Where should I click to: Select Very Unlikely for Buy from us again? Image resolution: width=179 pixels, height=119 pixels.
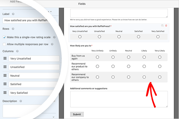point(97,57)
